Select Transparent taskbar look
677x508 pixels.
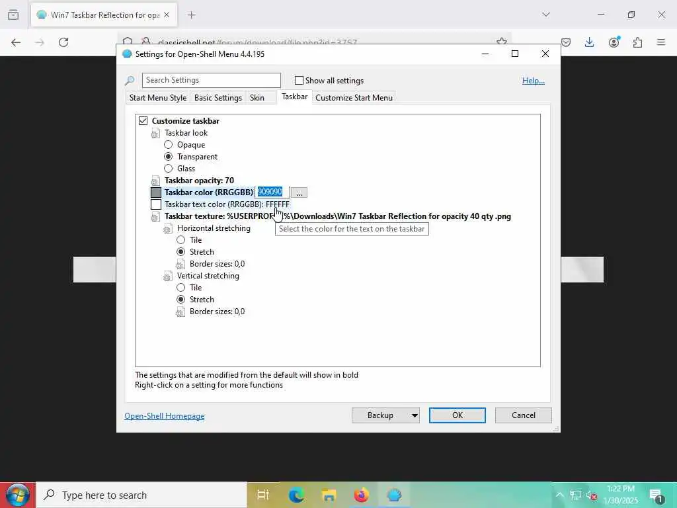coord(169,156)
